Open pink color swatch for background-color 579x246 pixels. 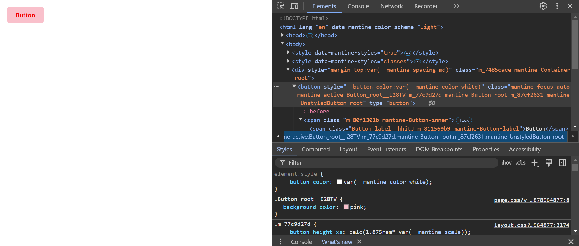(346, 207)
